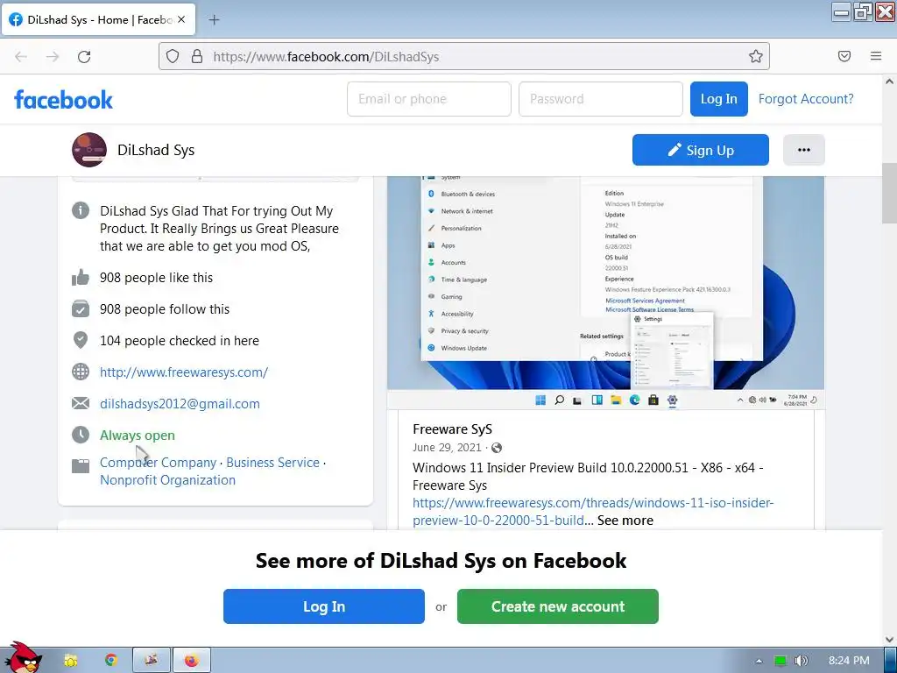Click the URL address bar
The width and height of the screenshot is (897, 673).
(464, 56)
